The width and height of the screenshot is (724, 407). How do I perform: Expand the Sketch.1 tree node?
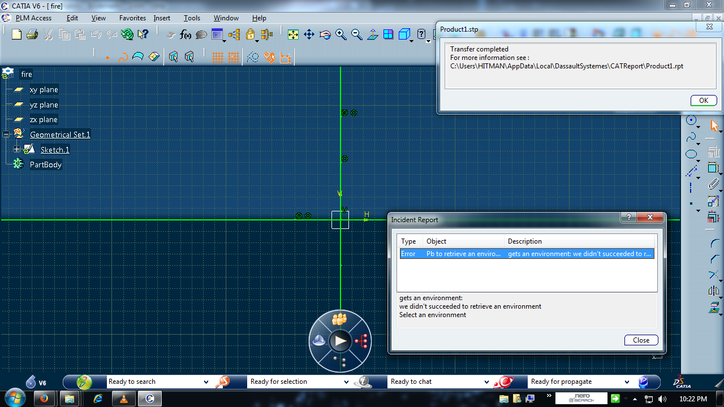pyautogui.click(x=17, y=150)
